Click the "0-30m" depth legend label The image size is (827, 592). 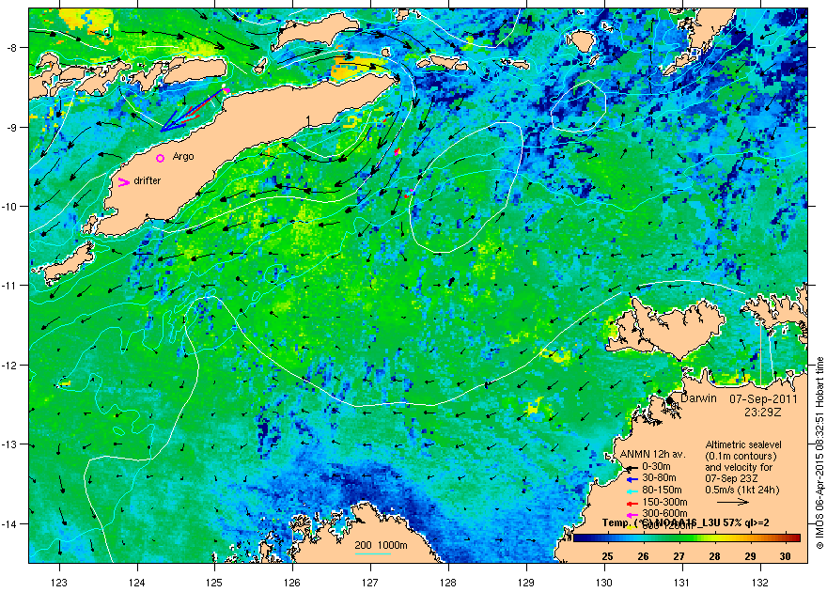[x=657, y=466]
